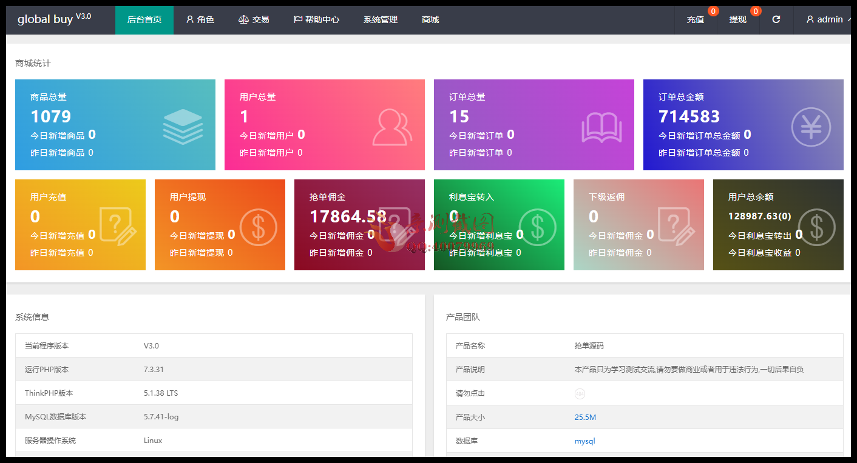
Task: Click the 15 order total value
Action: tap(459, 116)
